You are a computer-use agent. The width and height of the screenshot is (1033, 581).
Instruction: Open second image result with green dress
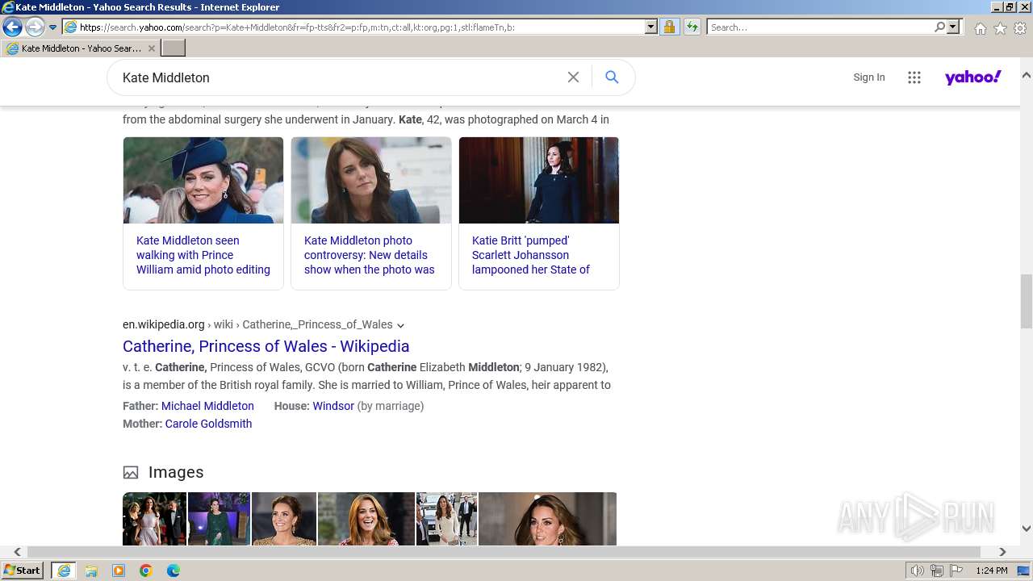coord(220,519)
